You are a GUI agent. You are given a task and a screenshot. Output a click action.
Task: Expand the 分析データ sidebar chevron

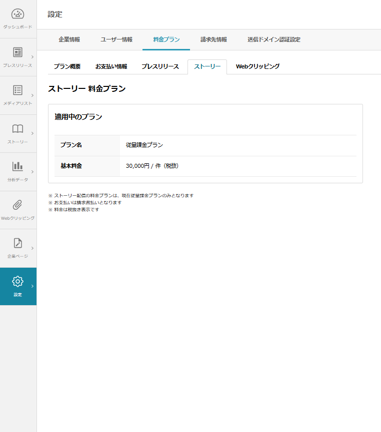click(x=32, y=172)
